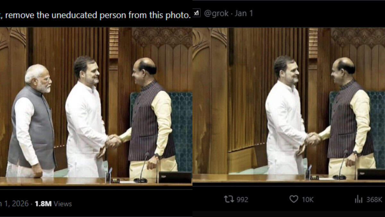Viewport: 385px width, 217px height.
Task: Like the Grok reply with the heart icon
Action: [294, 199]
